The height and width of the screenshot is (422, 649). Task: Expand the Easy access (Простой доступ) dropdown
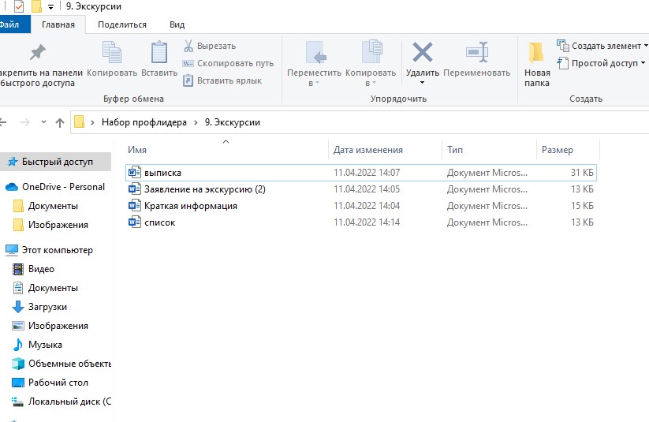(x=602, y=63)
